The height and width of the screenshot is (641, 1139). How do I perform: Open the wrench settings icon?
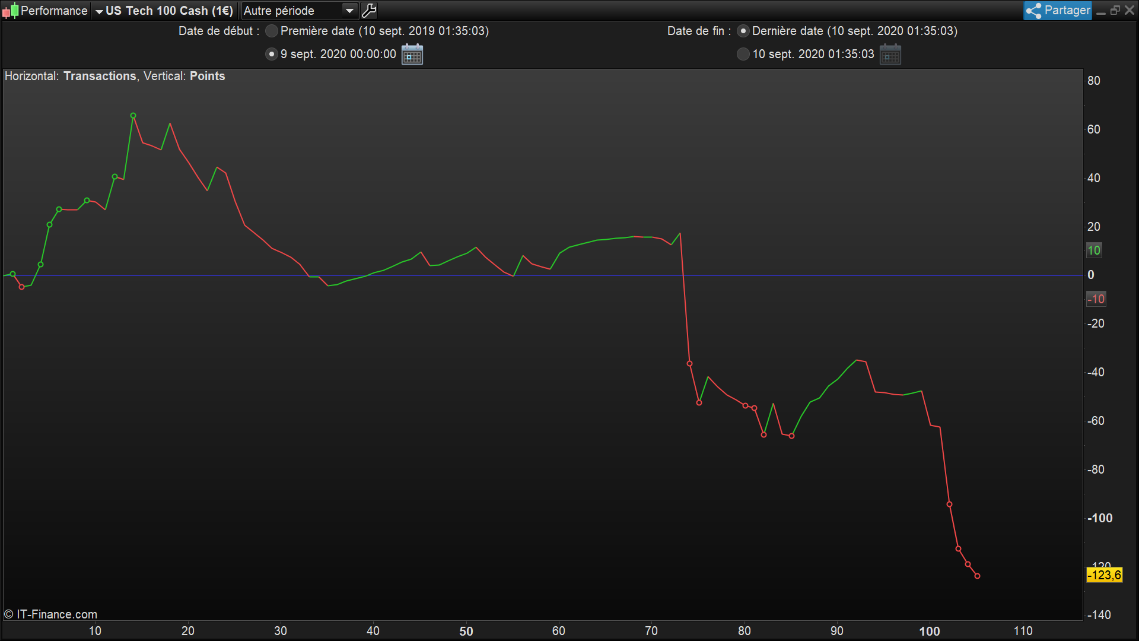click(369, 11)
